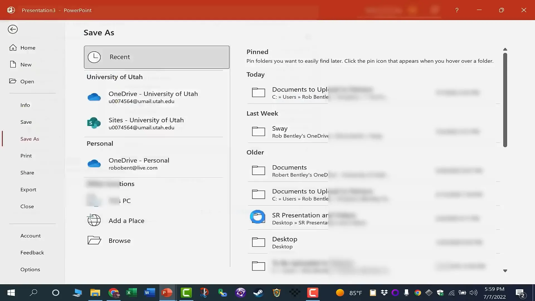Click Add a Place
The image size is (535, 301).
(x=155, y=220)
